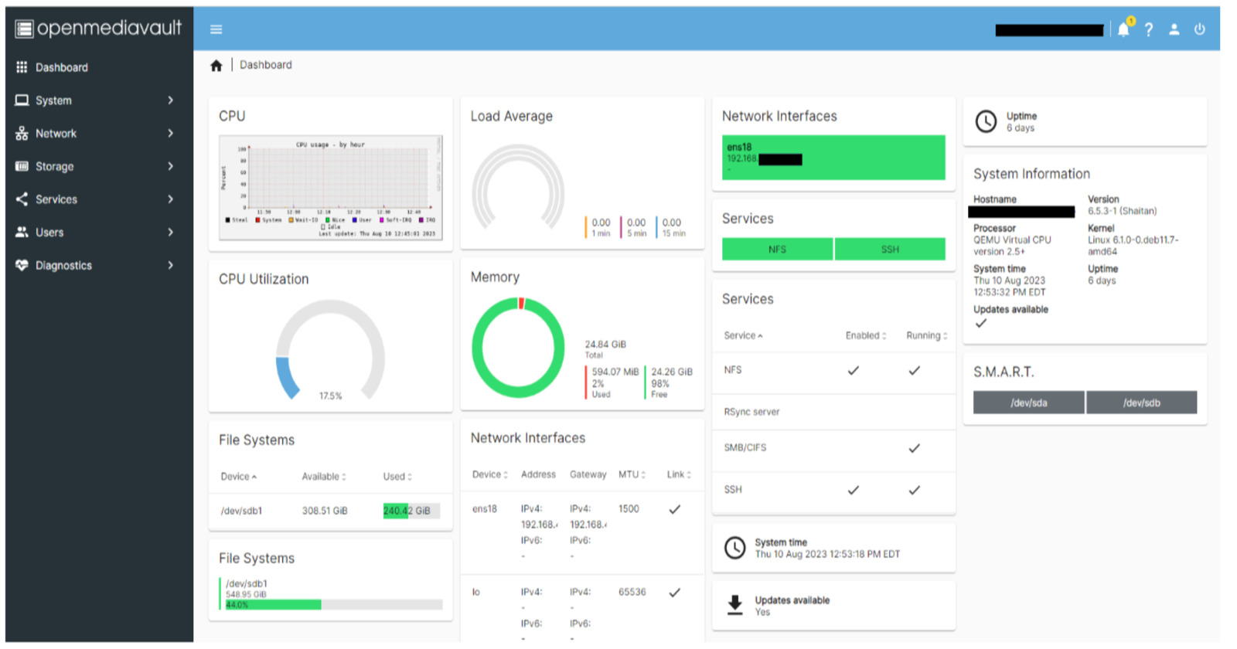Click the Updates available download icon
The image size is (1237, 649).
point(735,605)
